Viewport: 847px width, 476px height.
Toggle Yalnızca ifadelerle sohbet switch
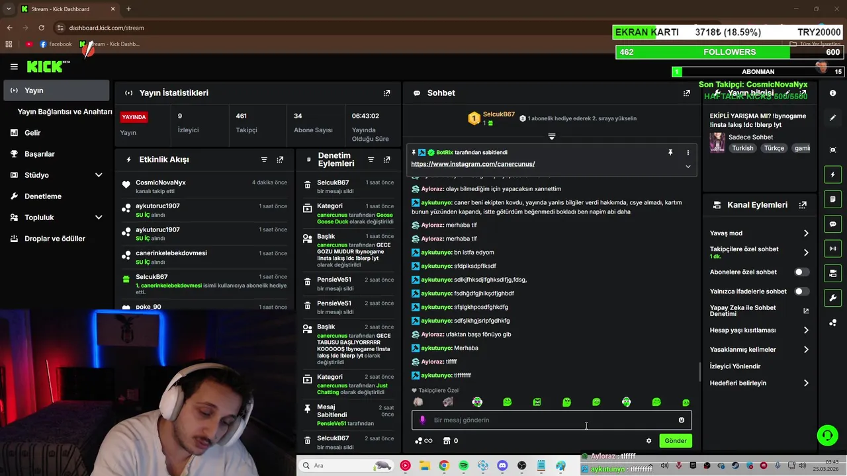click(801, 291)
